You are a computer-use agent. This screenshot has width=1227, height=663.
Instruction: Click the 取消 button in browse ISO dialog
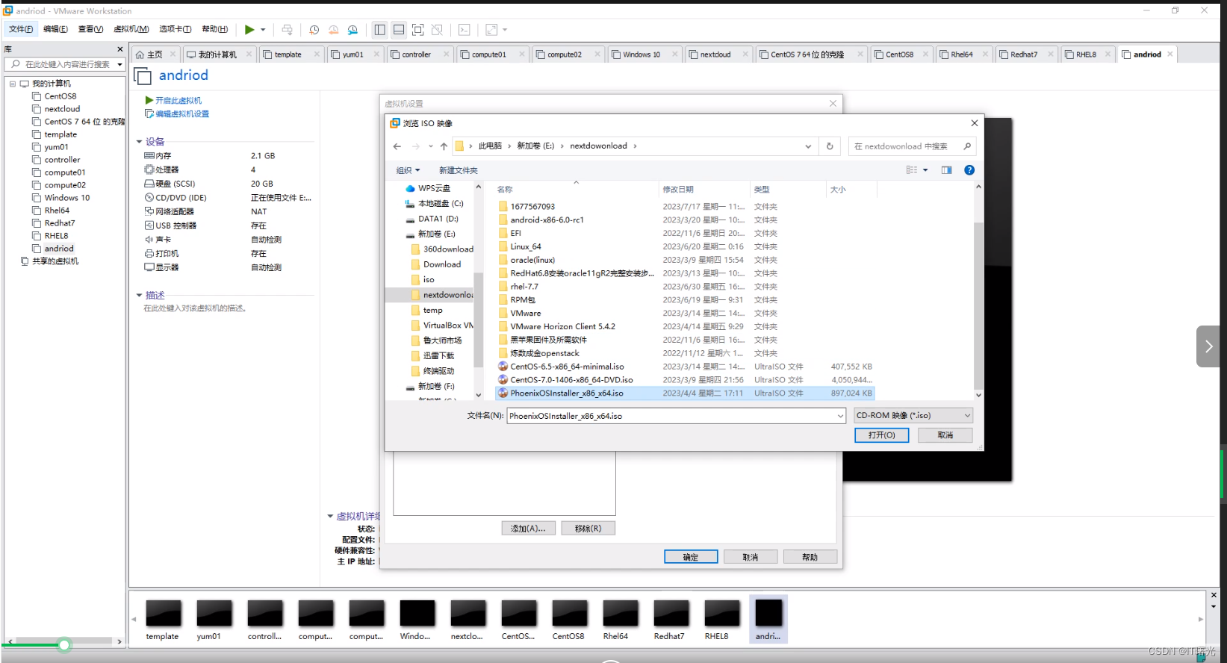pos(945,435)
